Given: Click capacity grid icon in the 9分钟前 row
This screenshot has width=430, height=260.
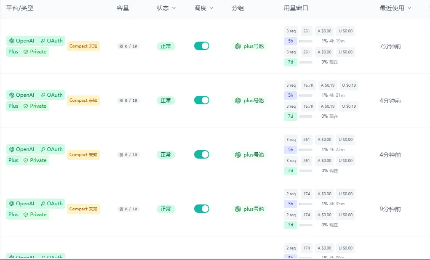Looking at the screenshot, I should [x=121, y=209].
